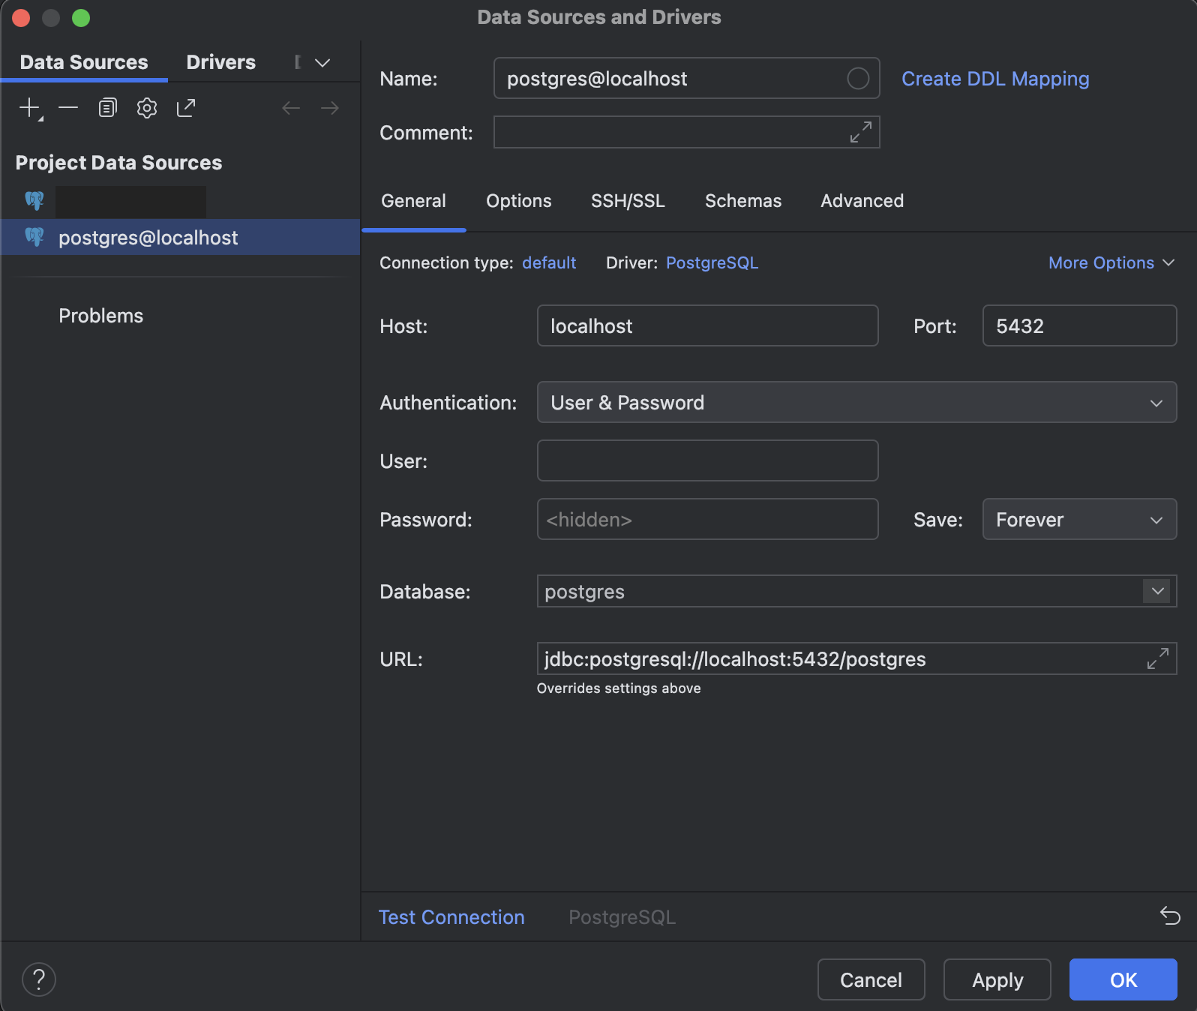Viewport: 1197px width, 1011px height.
Task: Click the Port field showing 5432
Action: coord(1079,325)
